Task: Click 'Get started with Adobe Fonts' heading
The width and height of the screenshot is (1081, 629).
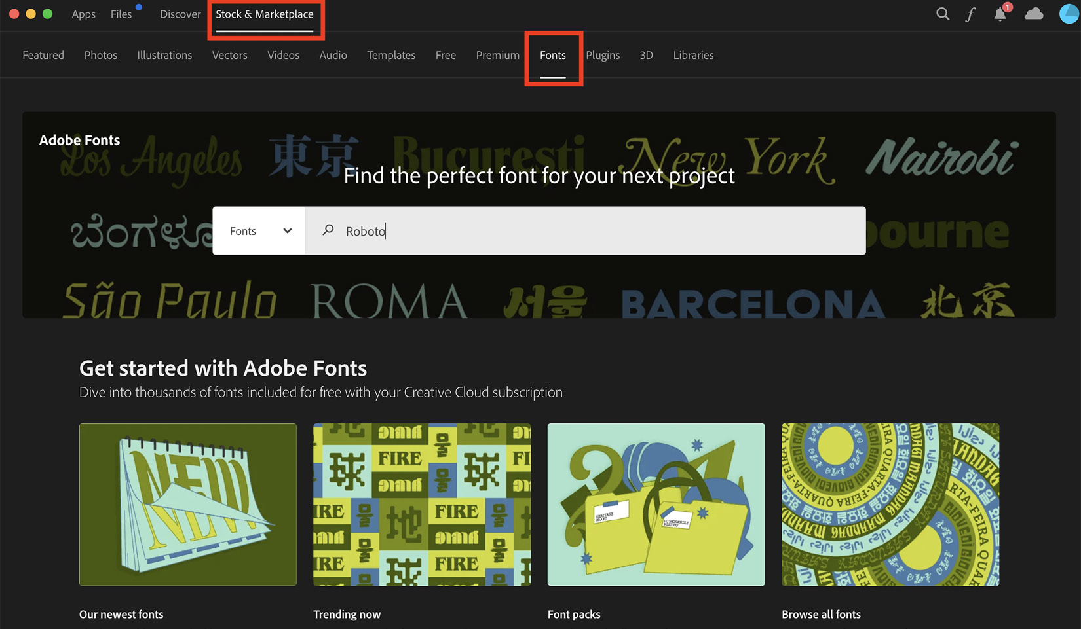Action: pyautogui.click(x=223, y=368)
